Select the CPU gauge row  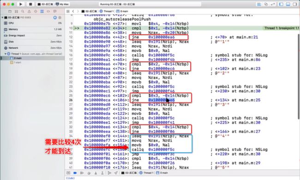tap(32, 23)
